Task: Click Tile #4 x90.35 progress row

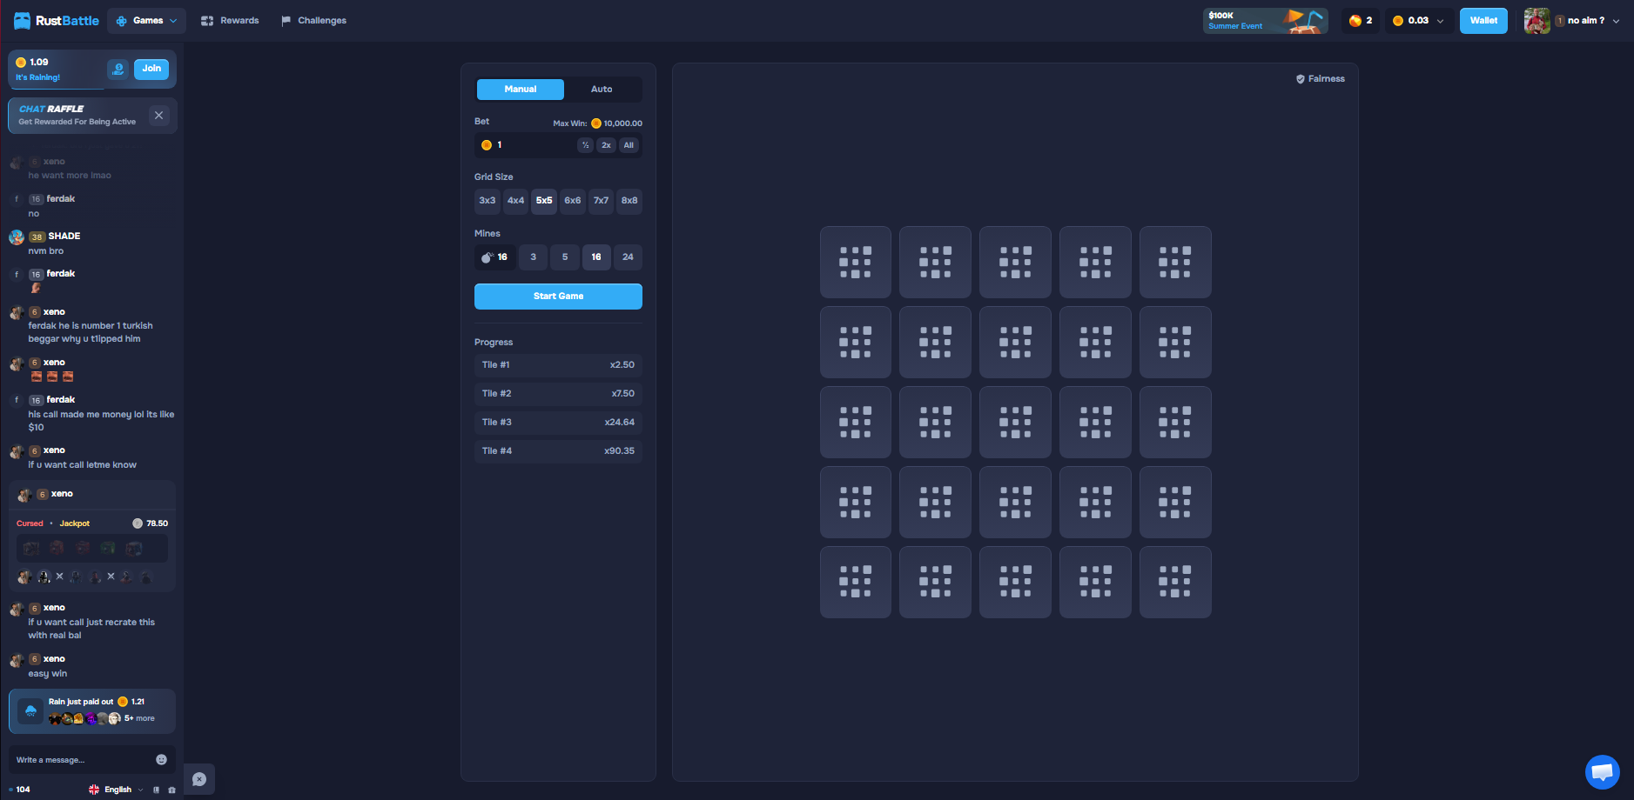Action: 558,451
